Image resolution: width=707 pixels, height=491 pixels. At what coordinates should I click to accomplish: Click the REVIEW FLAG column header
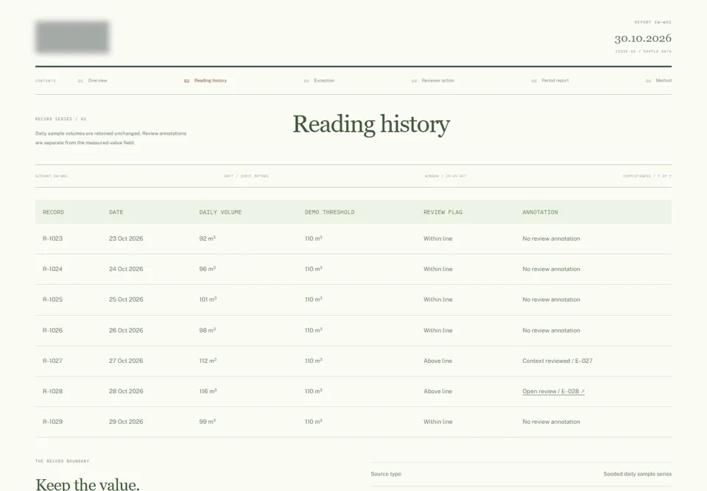(x=443, y=212)
